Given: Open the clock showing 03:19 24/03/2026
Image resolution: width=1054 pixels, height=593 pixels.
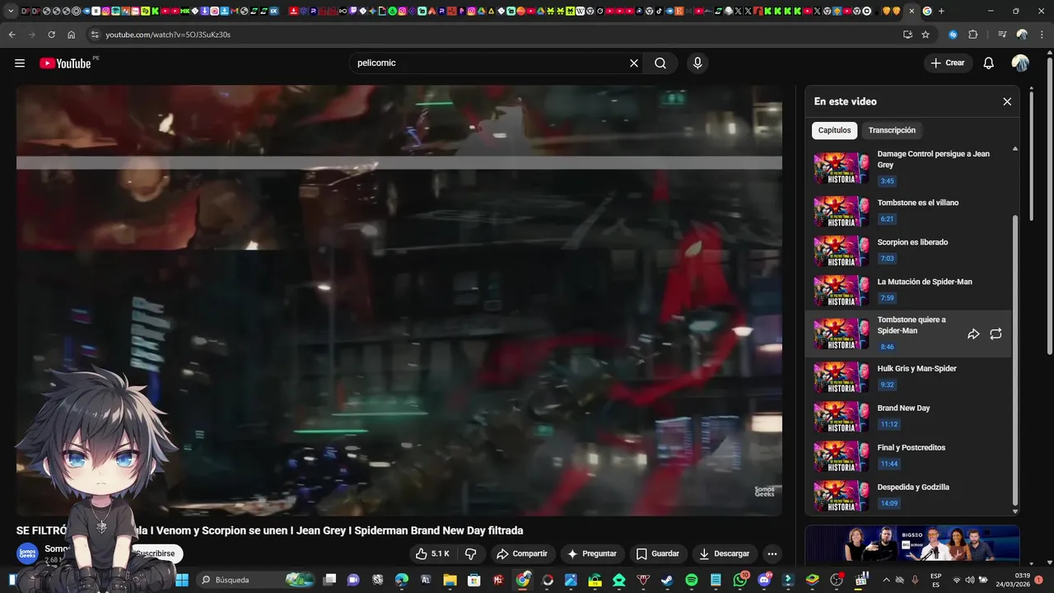Looking at the screenshot, I should 1013,580.
